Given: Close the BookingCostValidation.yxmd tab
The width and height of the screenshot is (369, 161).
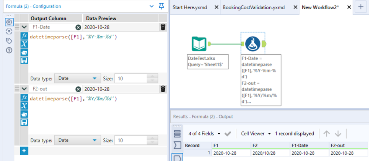Looking at the screenshot, I should coord(295,7).
